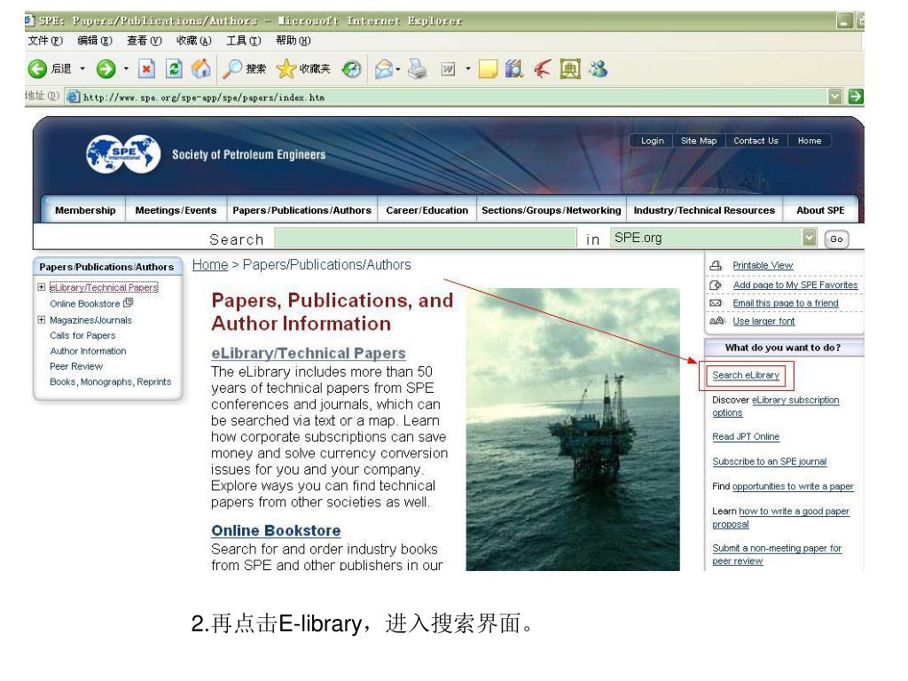Click the yellow note toolbar icon
Viewport: 908px width, 681px height.
point(488,69)
